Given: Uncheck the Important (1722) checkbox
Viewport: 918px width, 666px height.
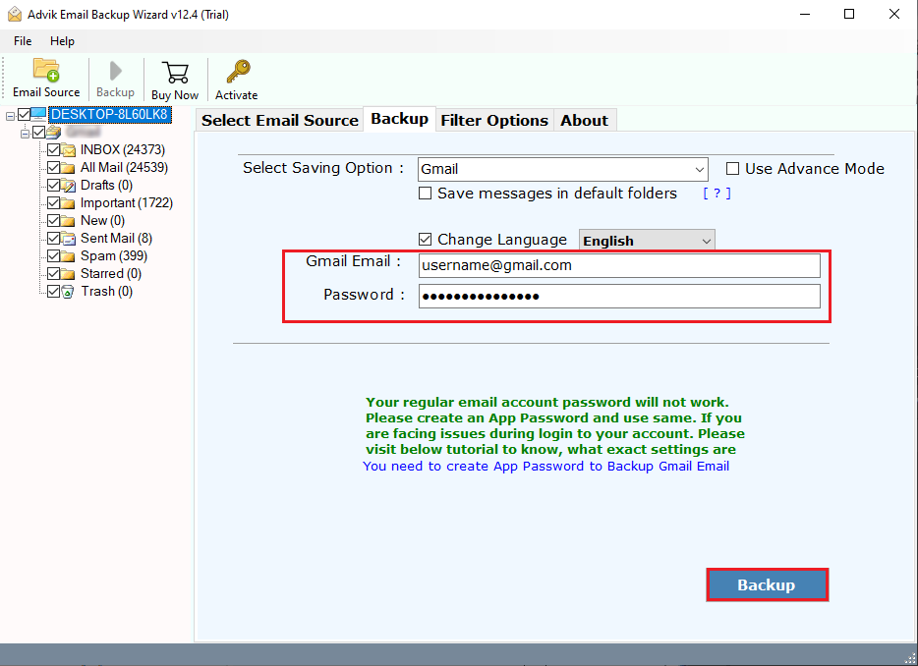Looking at the screenshot, I should tap(53, 203).
